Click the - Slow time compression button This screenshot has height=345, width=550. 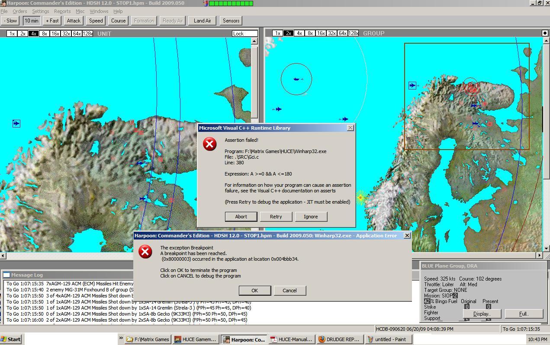(x=10, y=20)
